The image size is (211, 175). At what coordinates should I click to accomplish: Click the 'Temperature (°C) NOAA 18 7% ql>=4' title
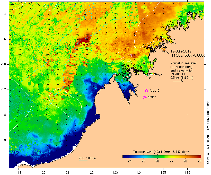coord(161,152)
